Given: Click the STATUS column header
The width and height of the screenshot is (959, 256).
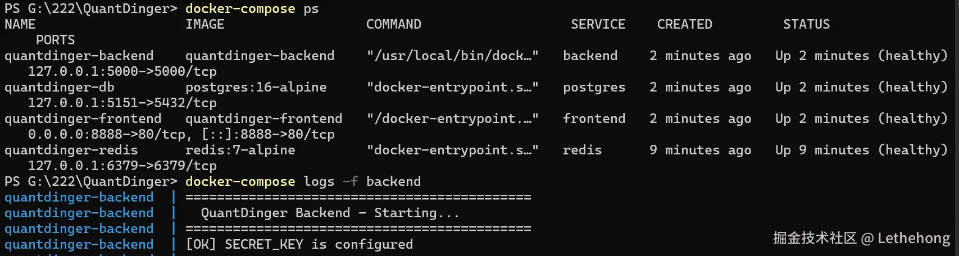Looking at the screenshot, I should pyautogui.click(x=806, y=24).
